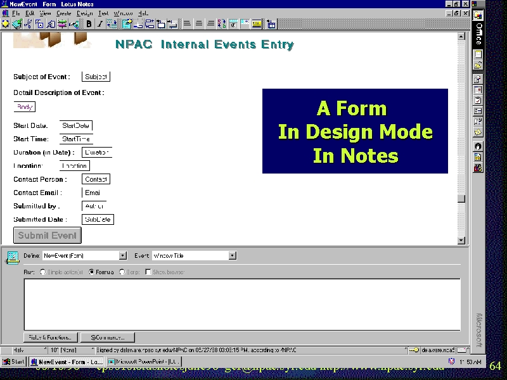This screenshot has height=380, width=507.
Task: Select the Duration field on the form
Action: coord(97,152)
